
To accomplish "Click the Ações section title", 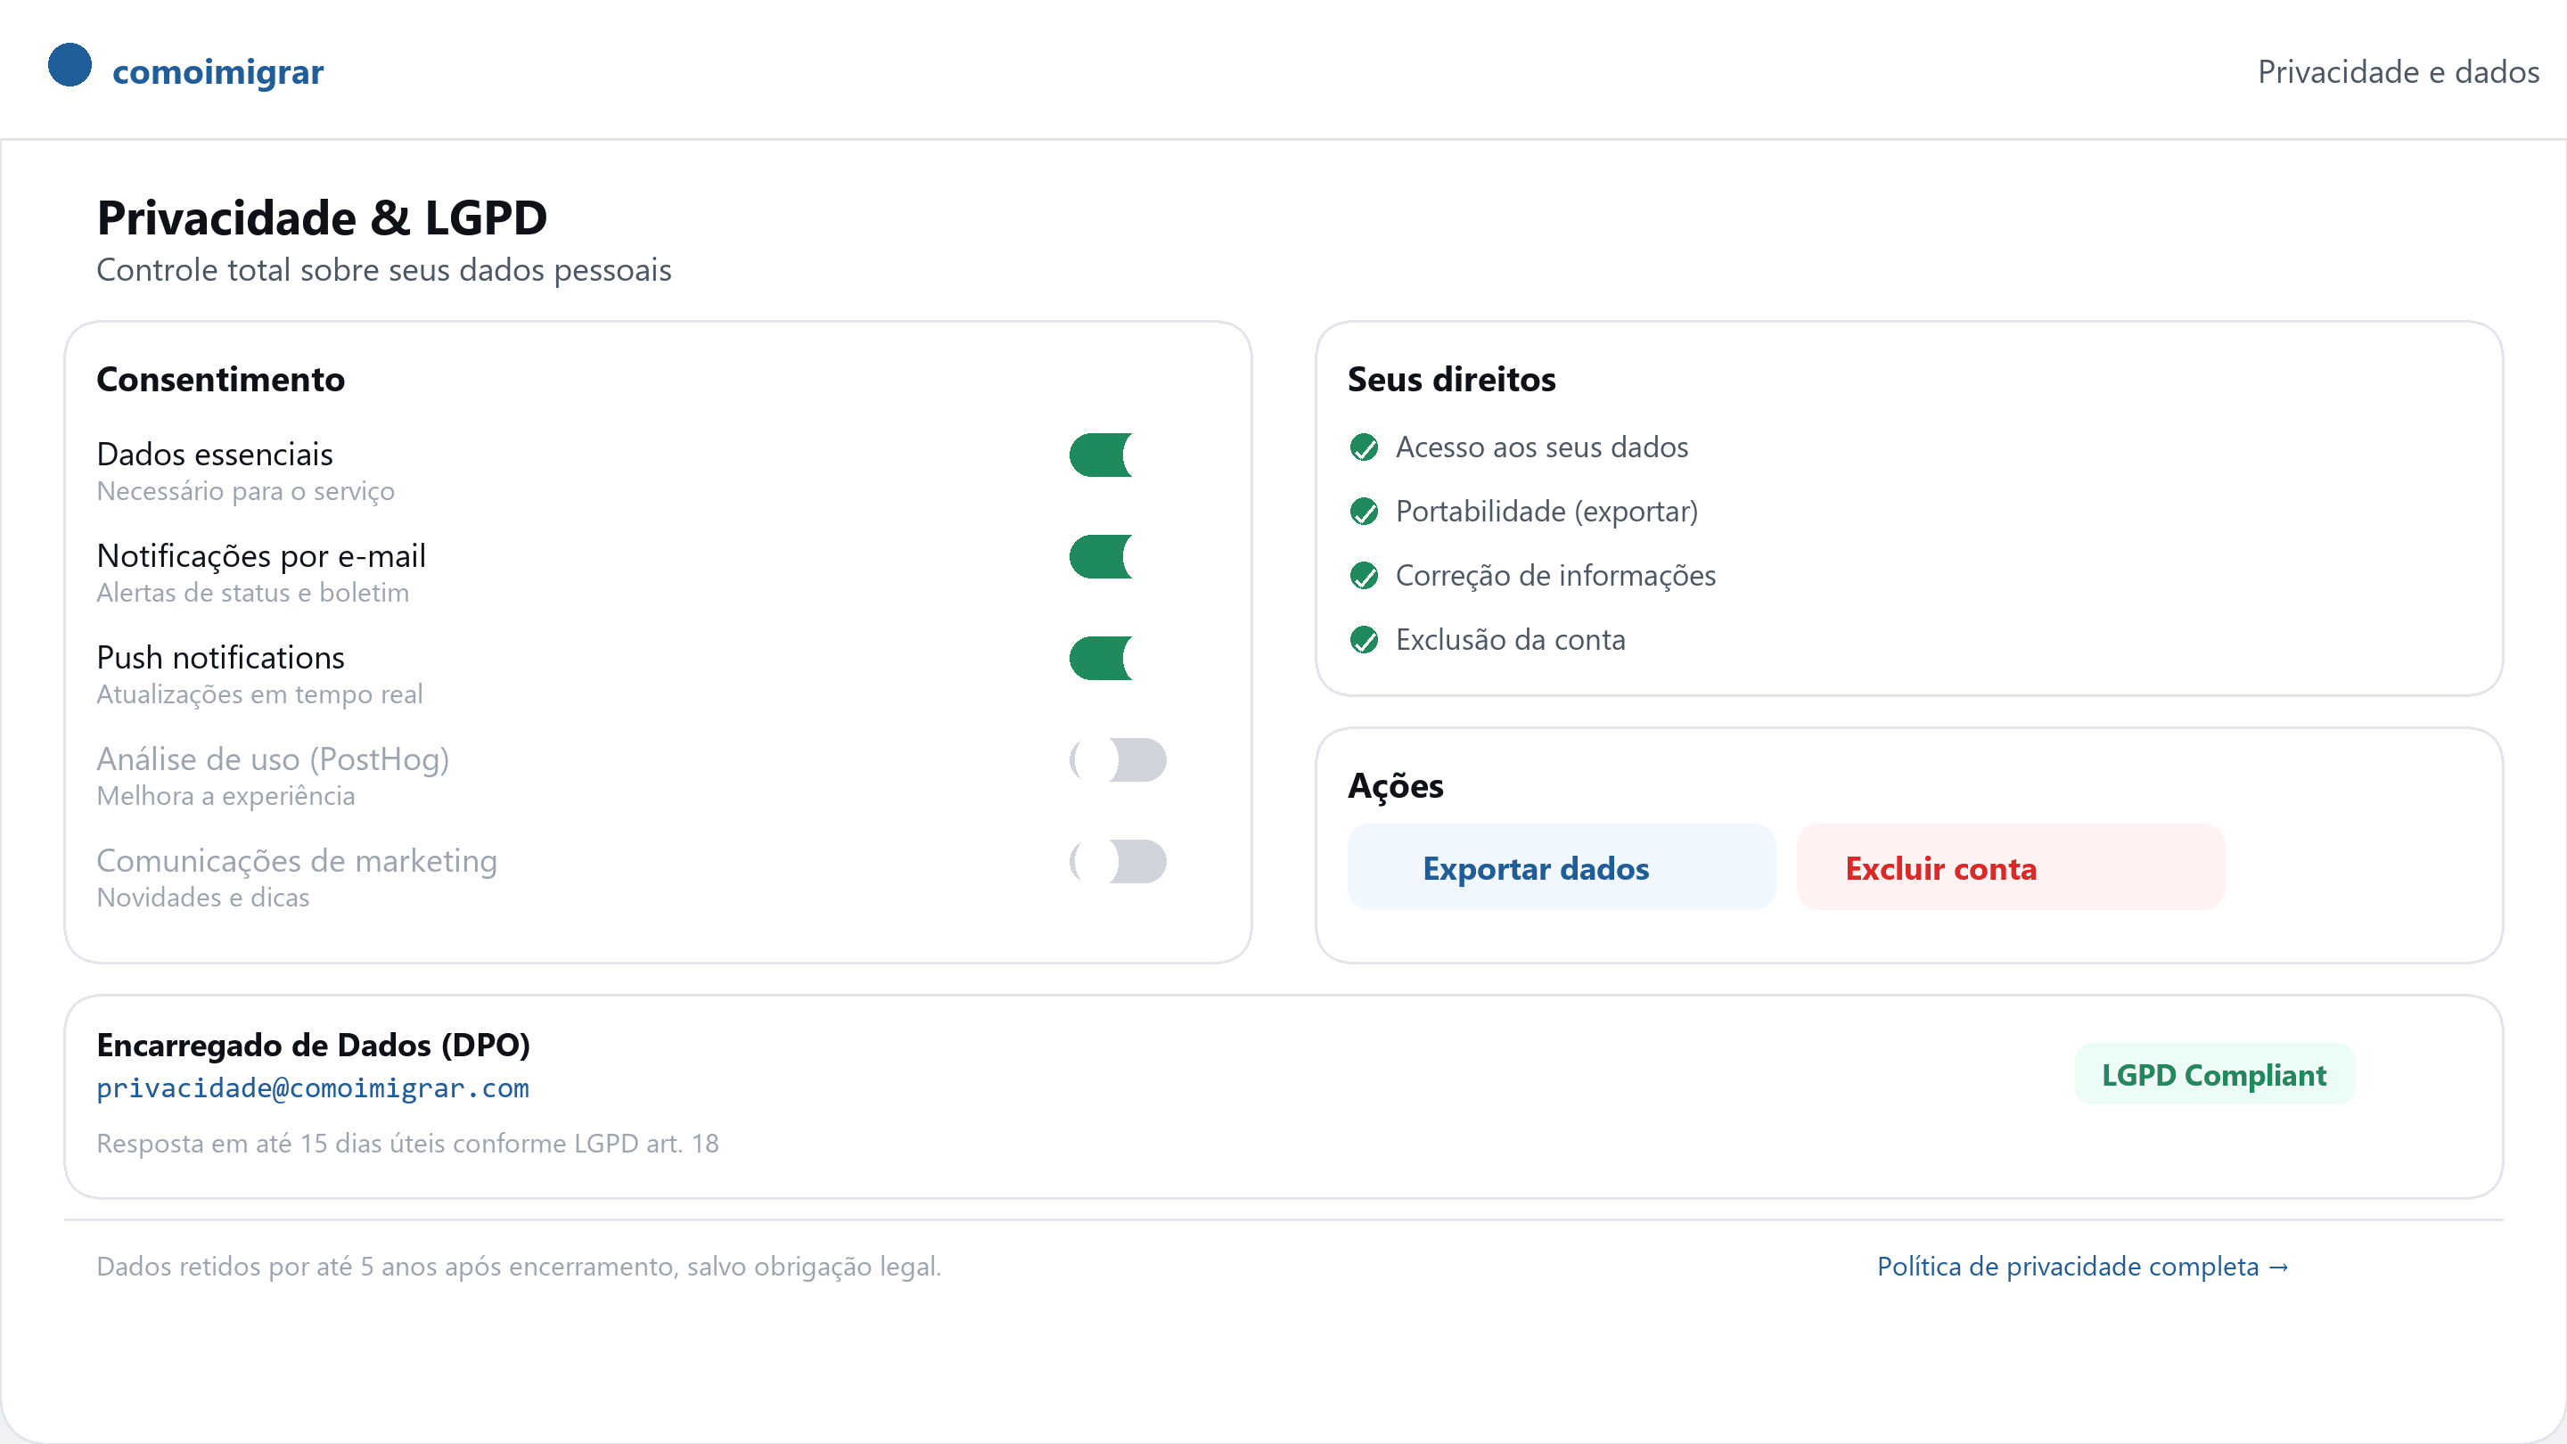I will (x=1395, y=785).
